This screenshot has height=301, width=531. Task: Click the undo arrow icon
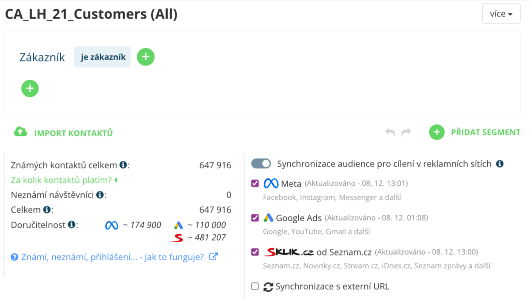tap(390, 132)
